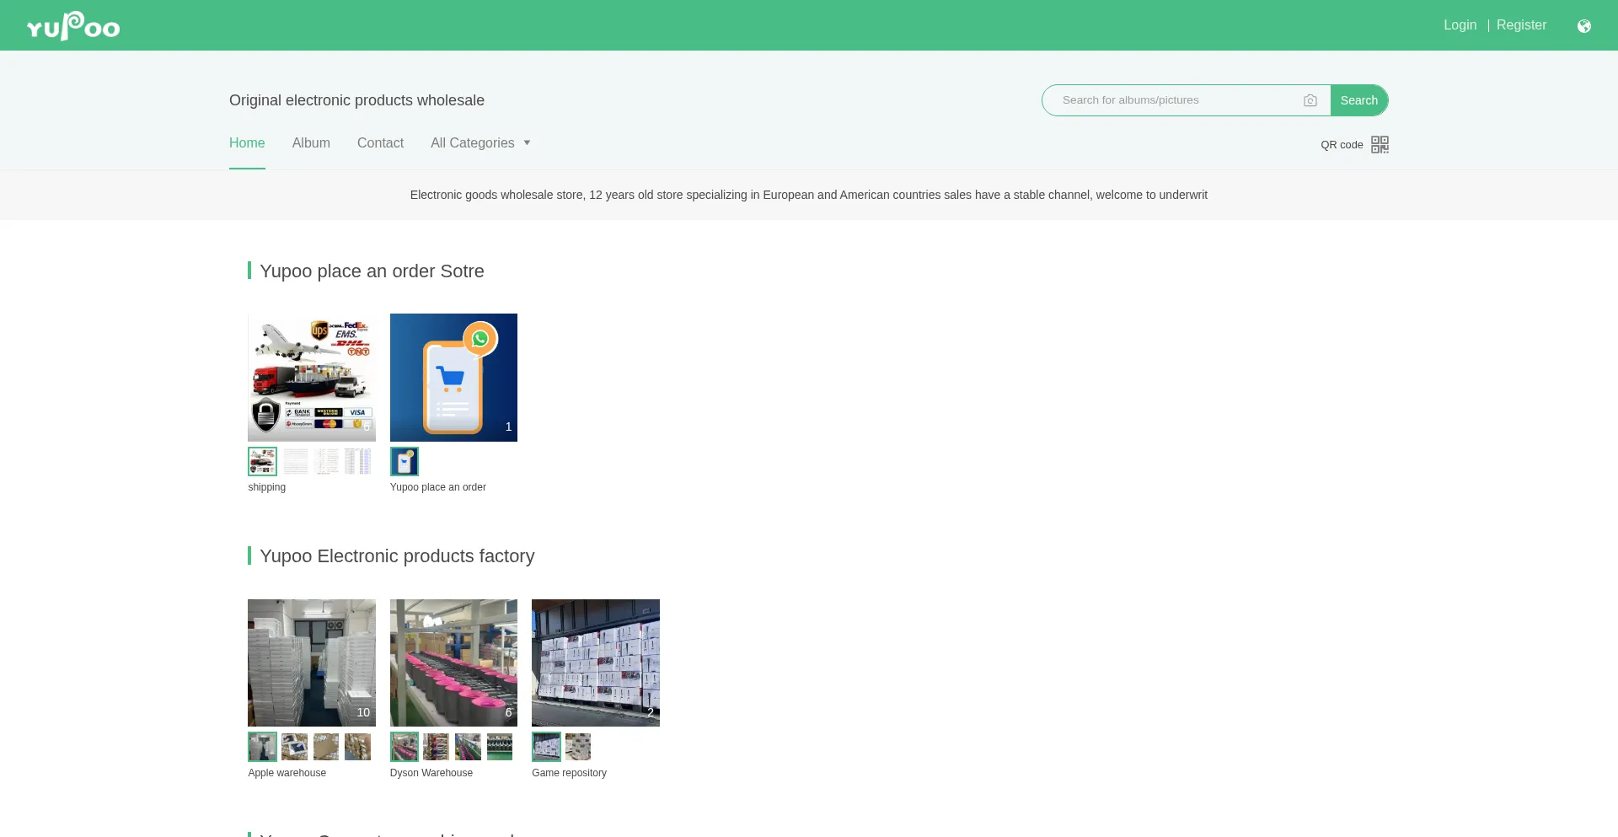This screenshot has width=1618, height=837.
Task: Select fourth small thumbnail under Apple warehouse
Action: click(357, 747)
